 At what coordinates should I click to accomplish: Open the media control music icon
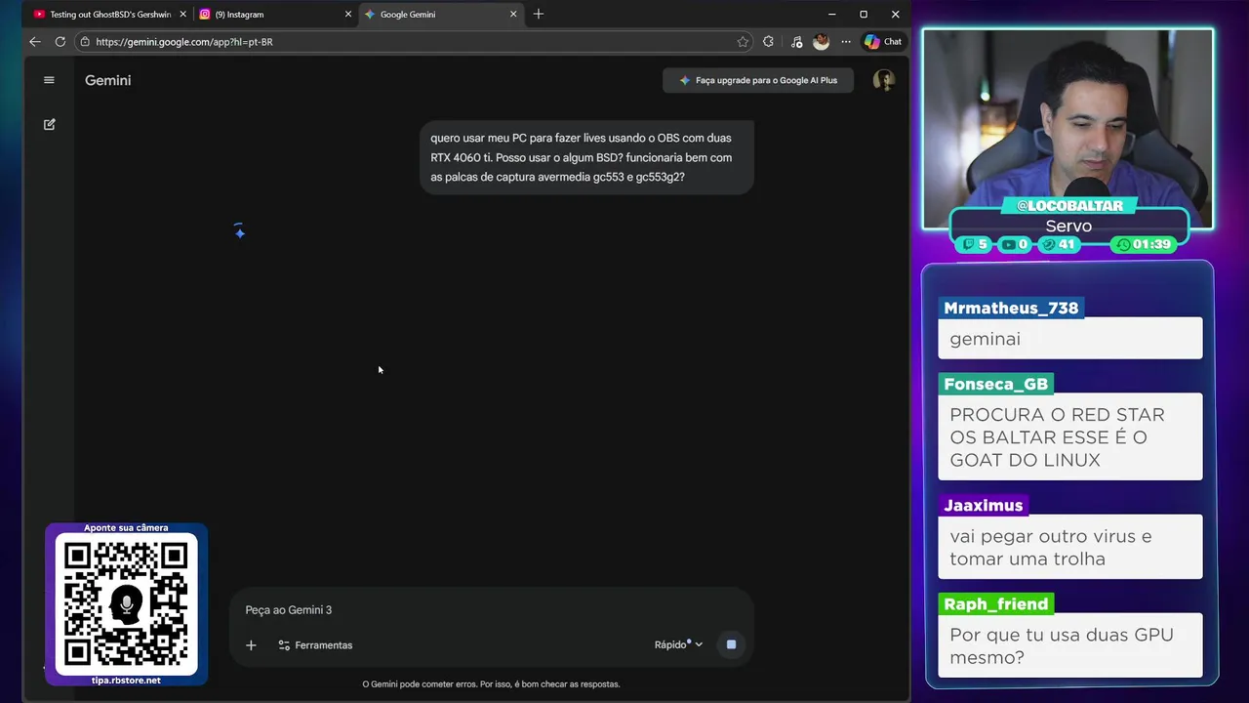pos(796,42)
